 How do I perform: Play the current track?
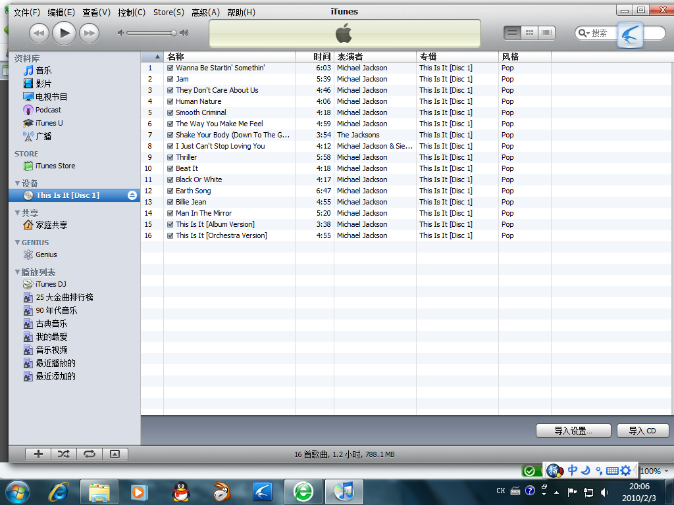(x=64, y=33)
